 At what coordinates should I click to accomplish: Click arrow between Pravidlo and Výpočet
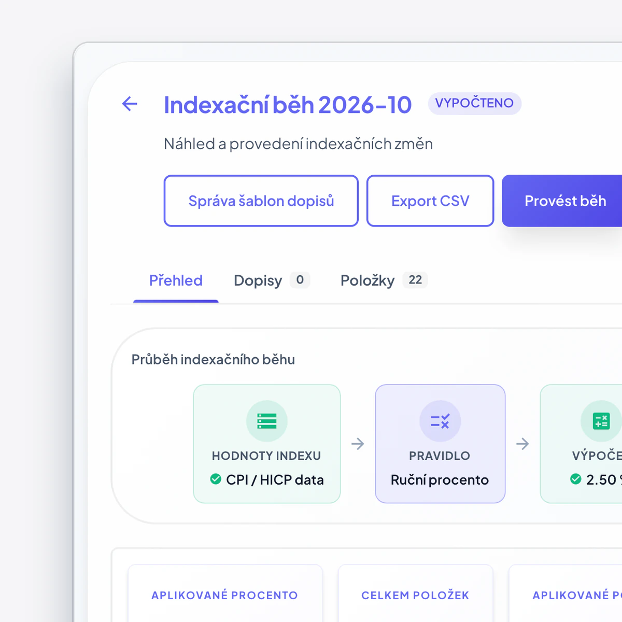(x=522, y=444)
